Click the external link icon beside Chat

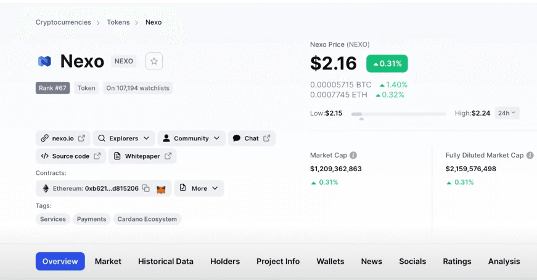point(267,138)
